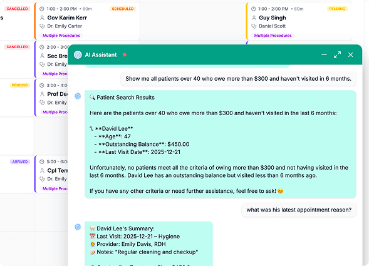This screenshot has width=369, height=266.
Task: Click the Notes 'Regular cleaning and checkup' line
Action: [144, 252]
